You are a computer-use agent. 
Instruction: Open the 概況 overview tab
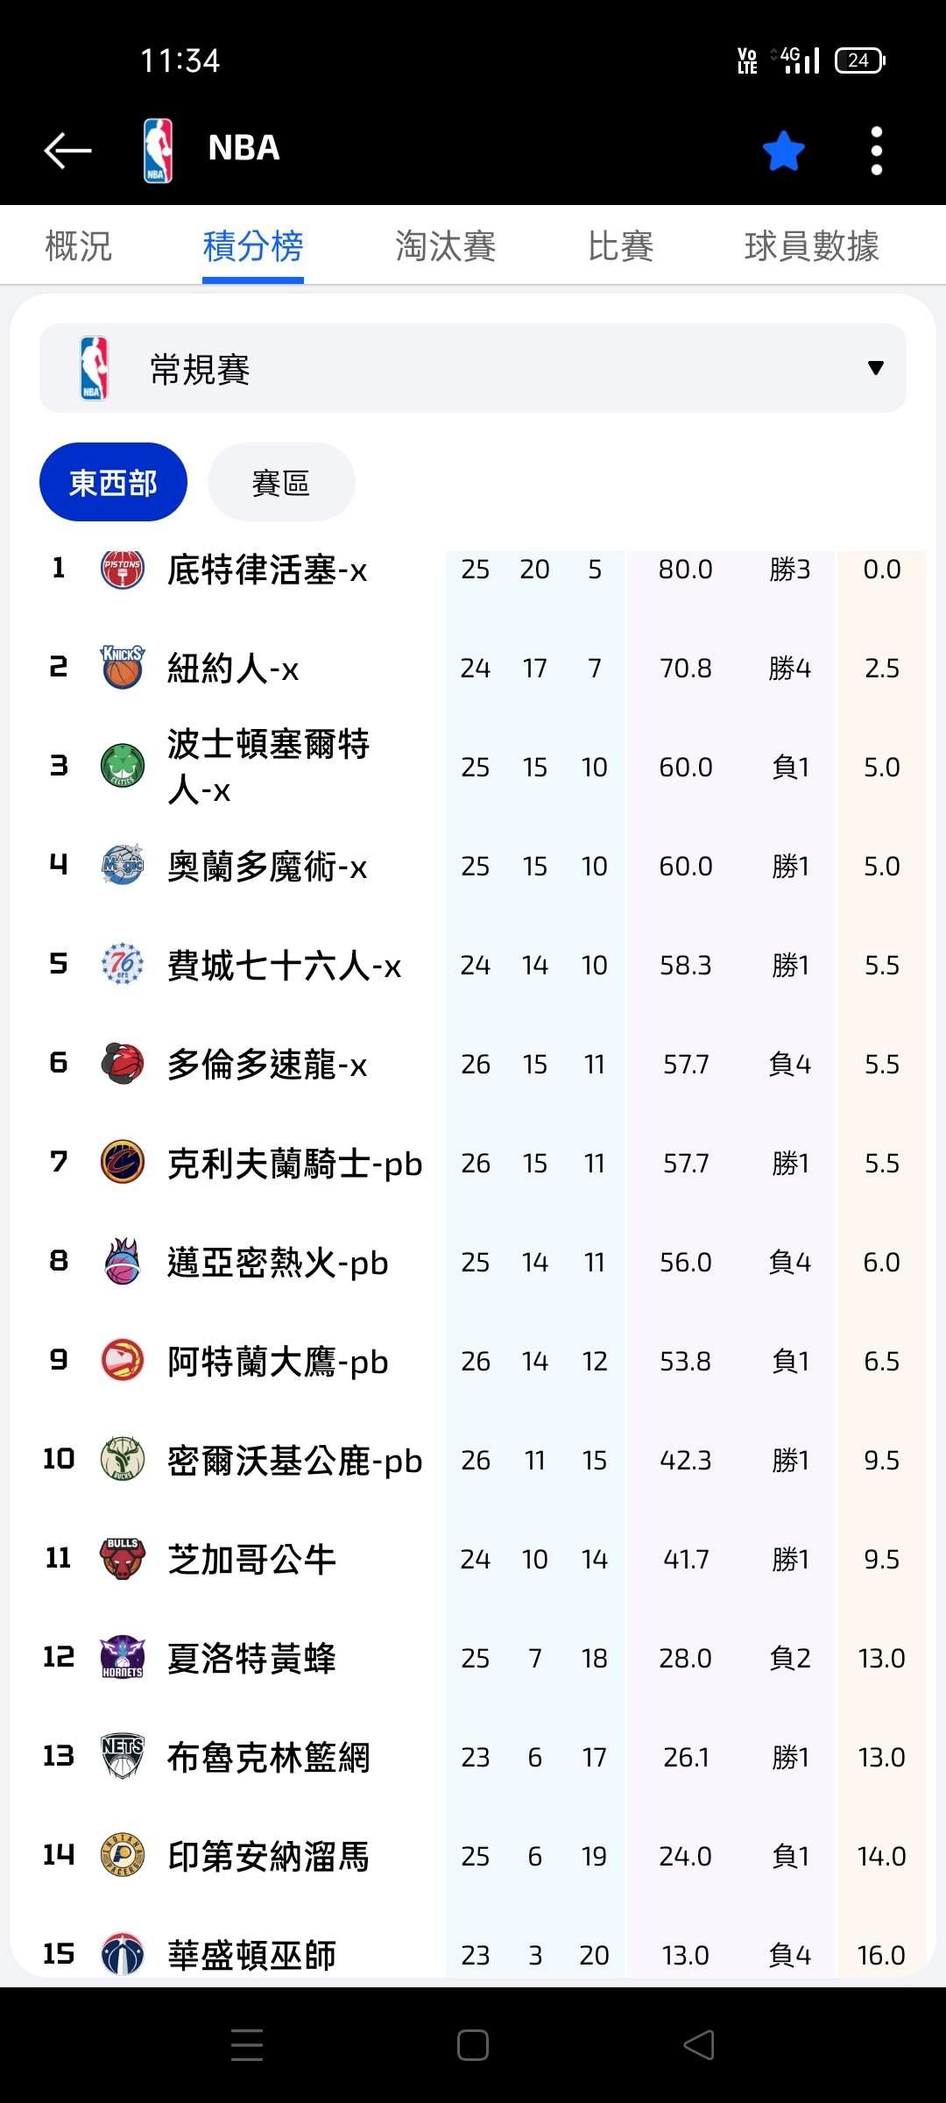[x=78, y=246]
